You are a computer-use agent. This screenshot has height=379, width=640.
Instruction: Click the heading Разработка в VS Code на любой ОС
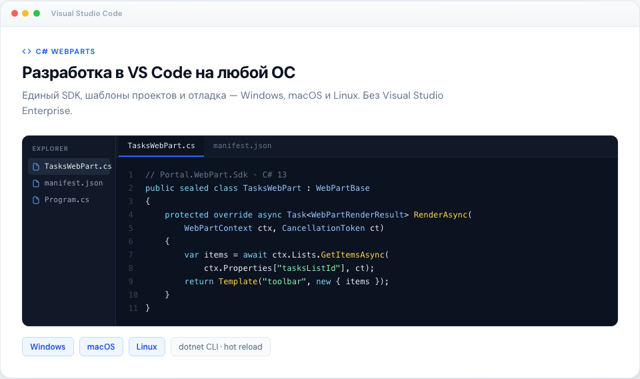[x=159, y=73]
